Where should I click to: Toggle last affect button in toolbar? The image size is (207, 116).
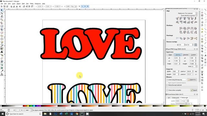pyautogui.click(x=88, y=6)
